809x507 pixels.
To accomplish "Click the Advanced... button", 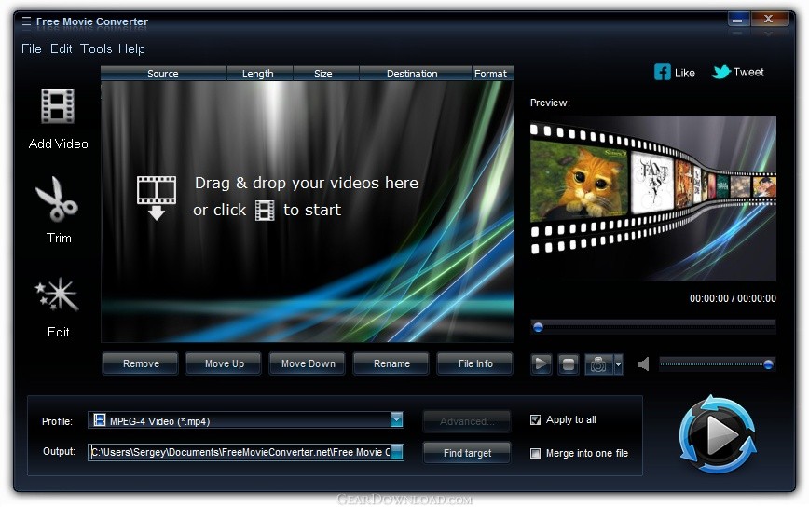I will point(467,421).
